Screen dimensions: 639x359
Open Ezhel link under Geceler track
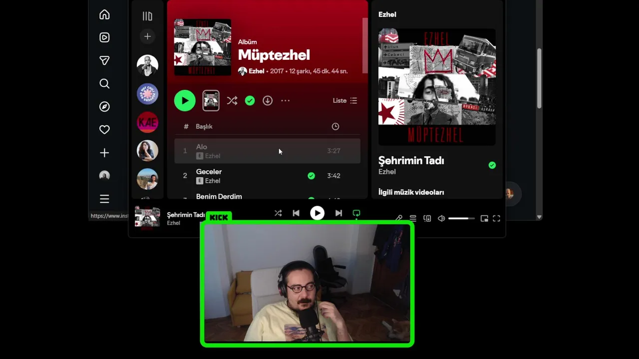213,181
